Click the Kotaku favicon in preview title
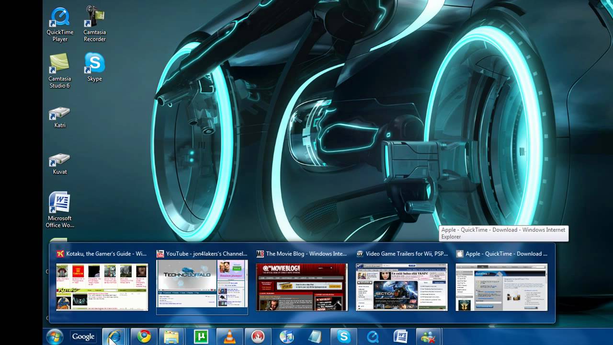The image size is (613, 345). [60, 254]
